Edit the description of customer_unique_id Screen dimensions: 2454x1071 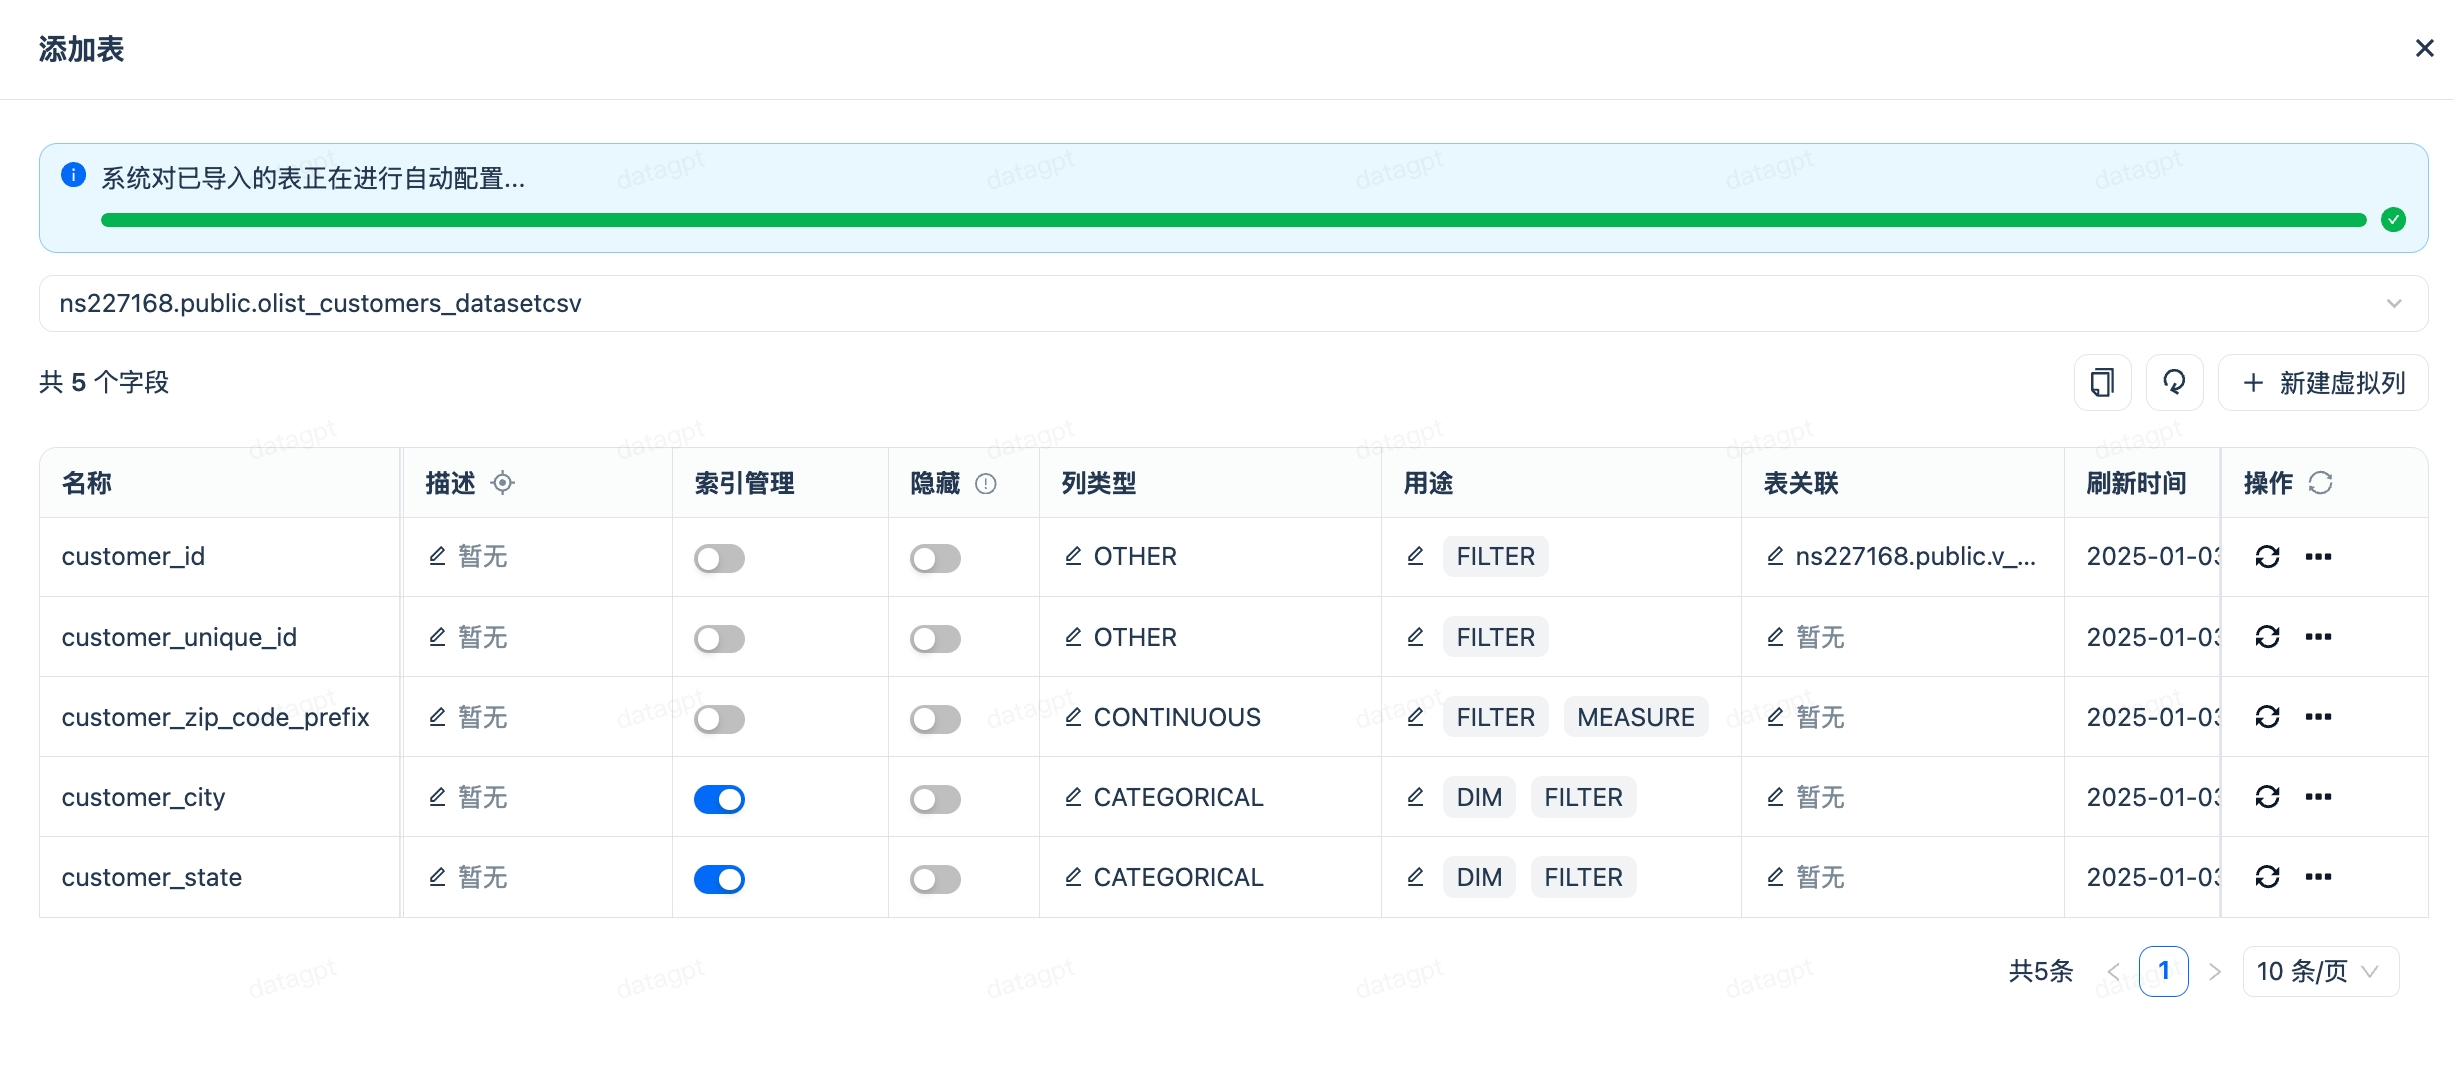(437, 637)
